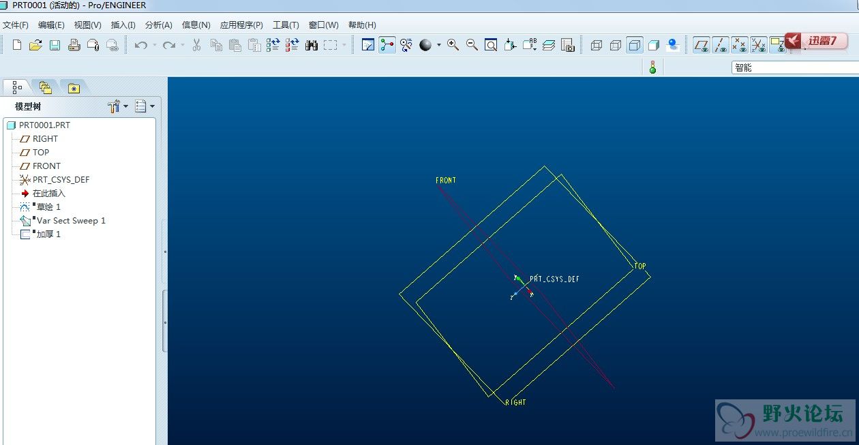Create a new file with the New icon
The image size is (859, 445).
pos(17,45)
